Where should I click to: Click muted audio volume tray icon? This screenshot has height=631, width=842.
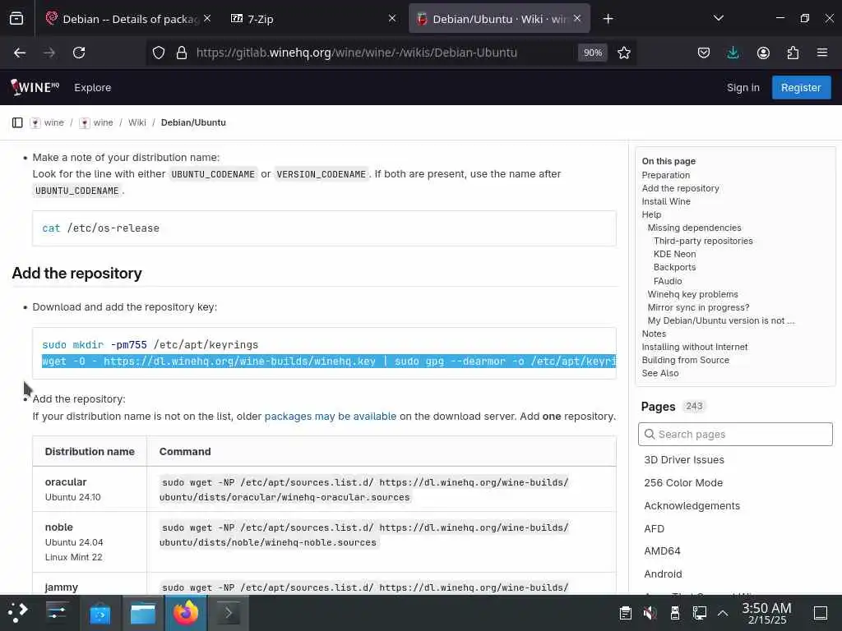pos(650,612)
